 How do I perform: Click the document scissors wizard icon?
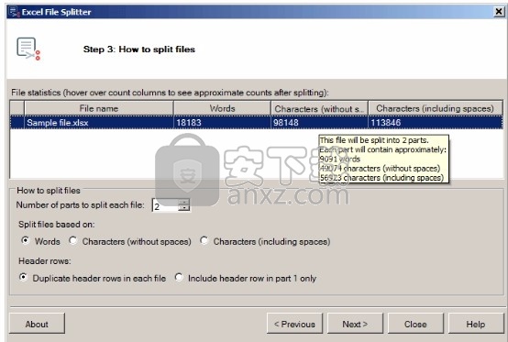click(x=28, y=49)
